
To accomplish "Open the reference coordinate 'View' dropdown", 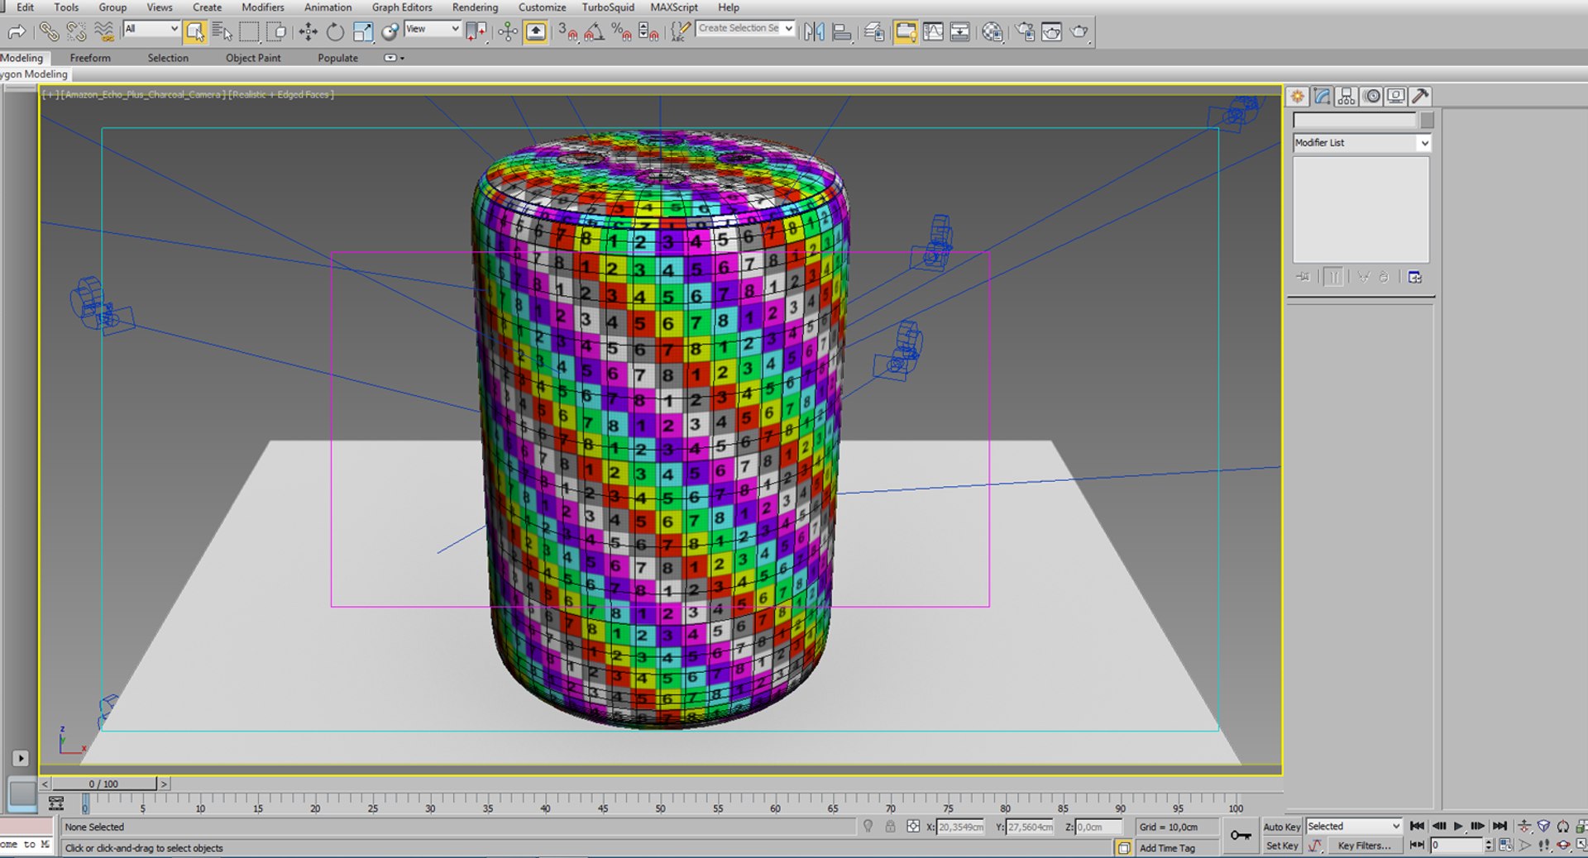I will pos(432,29).
